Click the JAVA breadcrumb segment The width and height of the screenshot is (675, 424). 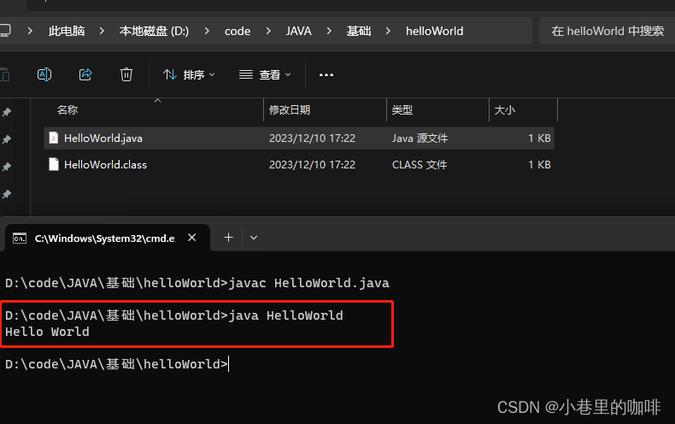[299, 31]
